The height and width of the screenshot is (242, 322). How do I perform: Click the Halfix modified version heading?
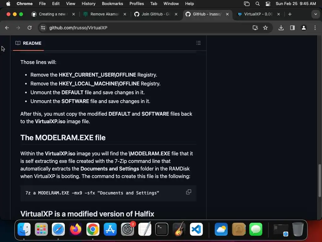(x=87, y=214)
